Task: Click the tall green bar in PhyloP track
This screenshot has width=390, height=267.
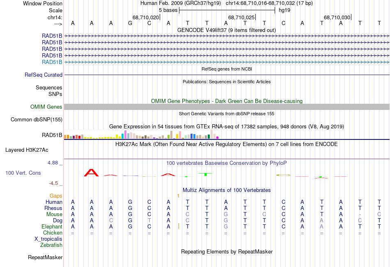Action: tap(206, 174)
